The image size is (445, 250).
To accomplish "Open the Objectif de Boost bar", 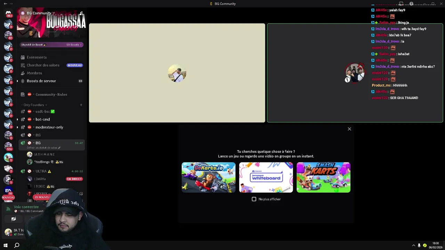I will pyautogui.click(x=51, y=44).
